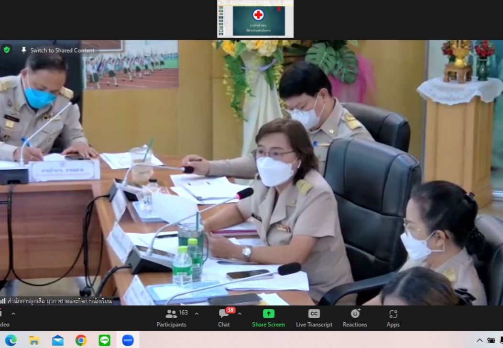Image resolution: width=503 pixels, height=348 pixels.
Task: Select the shared screen thumbnail
Action: [255, 19]
